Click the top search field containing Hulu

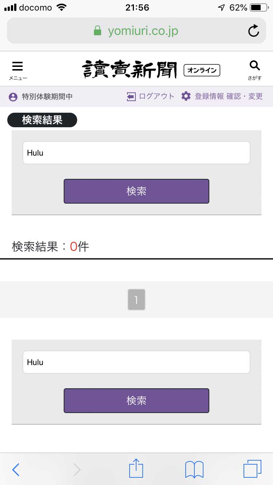(x=136, y=153)
